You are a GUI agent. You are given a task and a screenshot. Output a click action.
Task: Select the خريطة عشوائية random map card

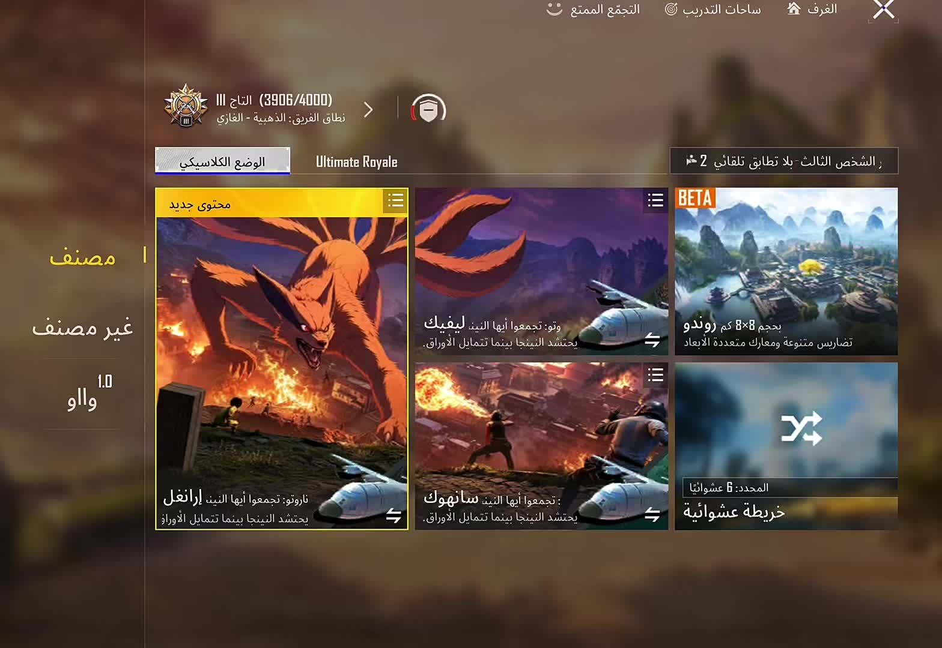point(786,446)
